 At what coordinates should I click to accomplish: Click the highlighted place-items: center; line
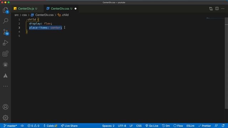point(46,28)
